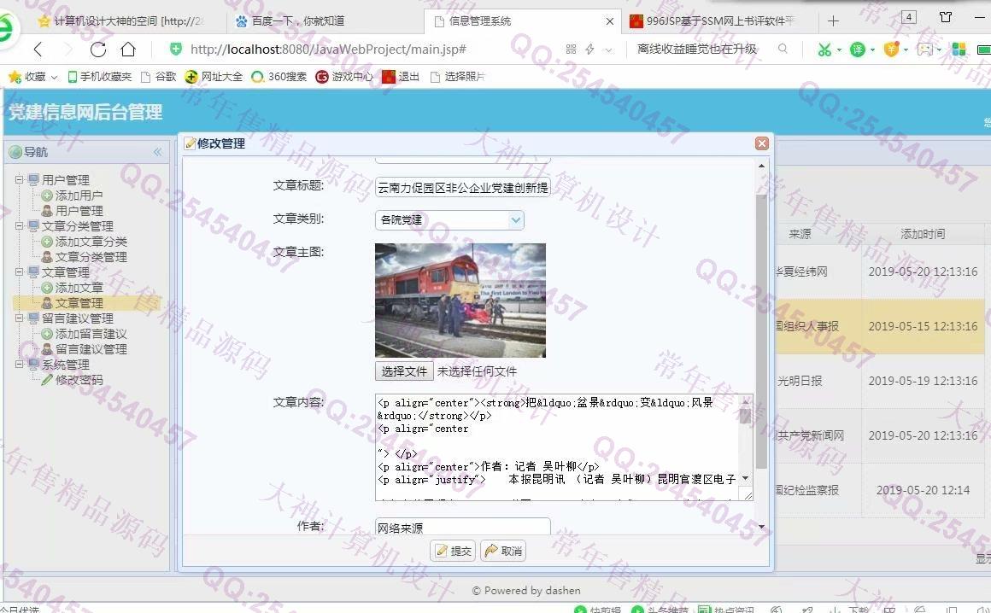Open 添加文章分类 in navigation tree

pos(91,242)
